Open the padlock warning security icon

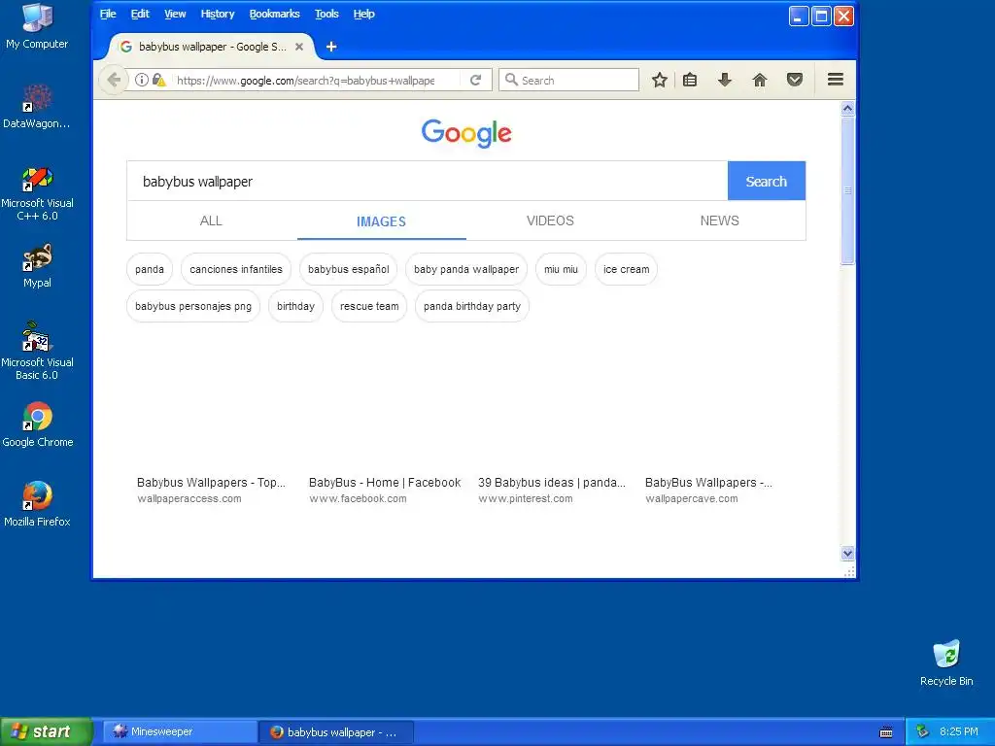click(158, 80)
